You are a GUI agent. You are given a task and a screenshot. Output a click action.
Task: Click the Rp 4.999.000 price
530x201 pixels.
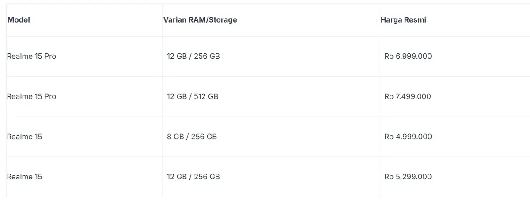click(408, 137)
